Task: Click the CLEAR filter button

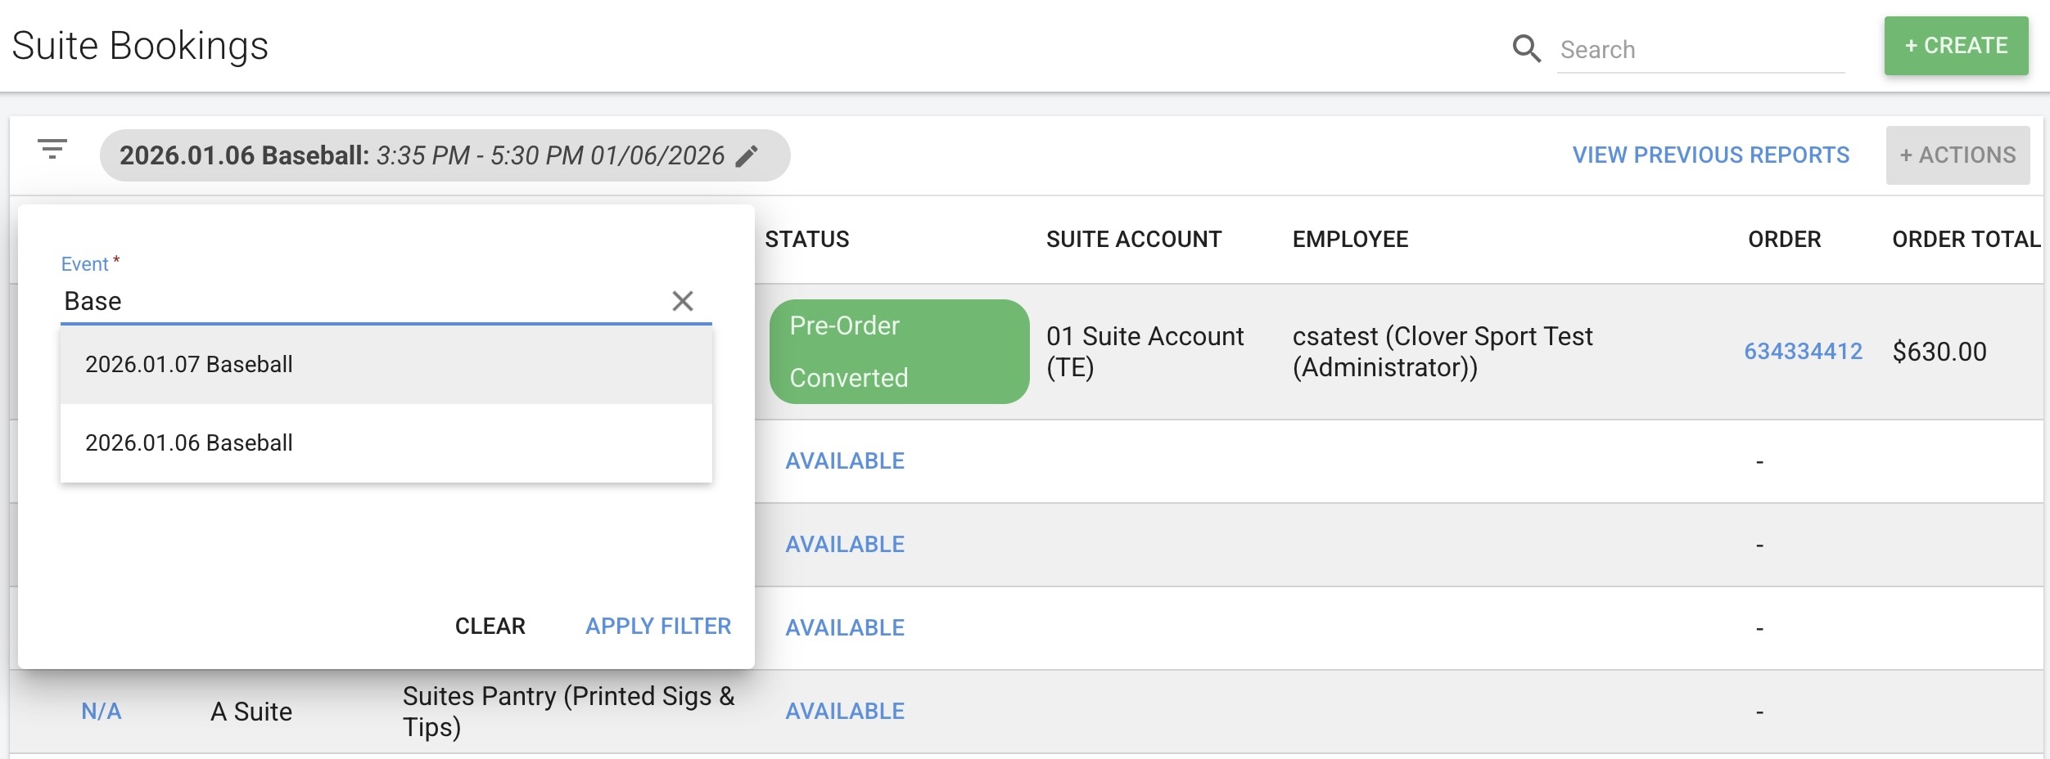Action: 490,626
